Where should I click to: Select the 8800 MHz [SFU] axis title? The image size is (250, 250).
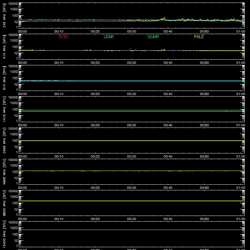[4, 203]
